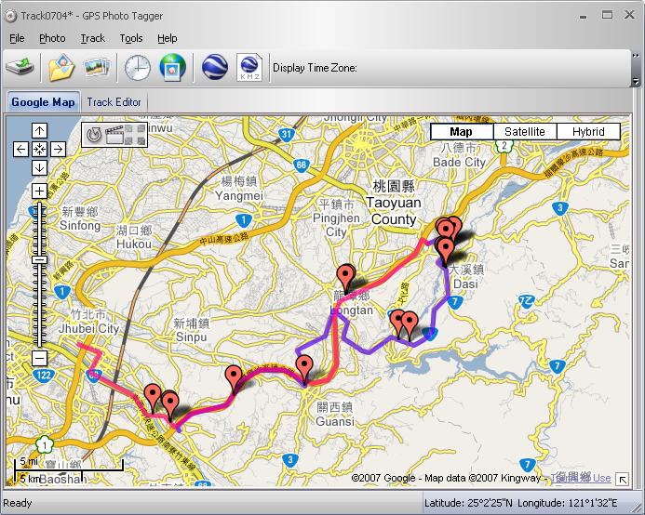Screen dimensions: 645x515
Task: Switch map view to Map mode
Action: point(461,131)
